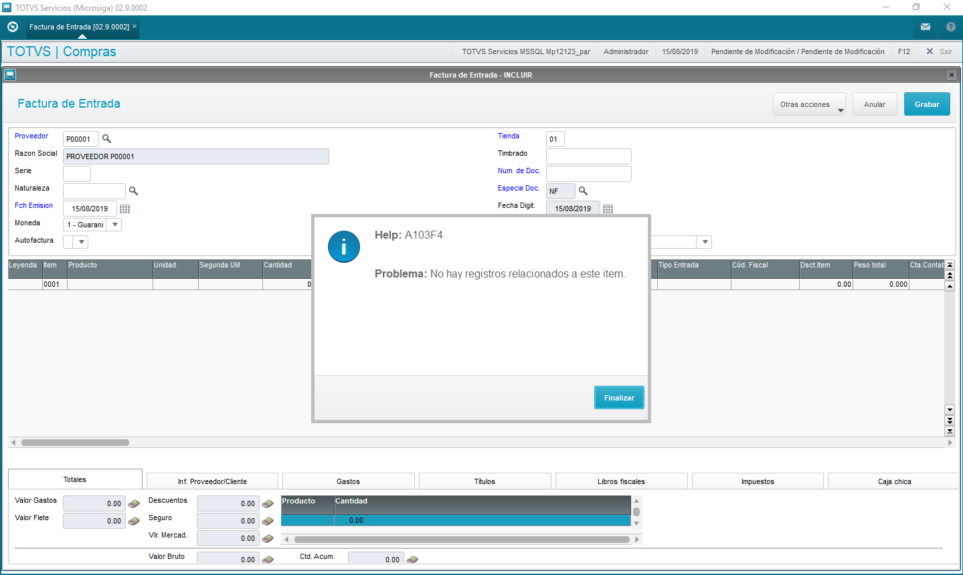Image resolution: width=963 pixels, height=575 pixels.
Task: Open the dropdown partly hidden behind the Help dialog
Action: pyautogui.click(x=705, y=242)
